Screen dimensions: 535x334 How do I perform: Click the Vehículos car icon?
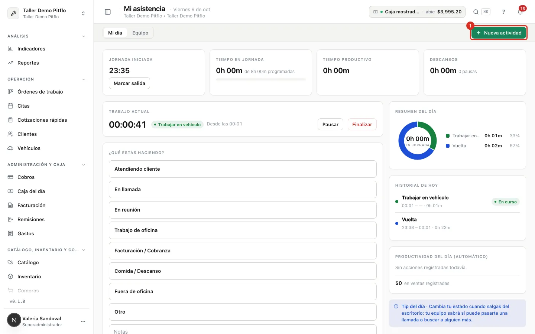pos(10,148)
